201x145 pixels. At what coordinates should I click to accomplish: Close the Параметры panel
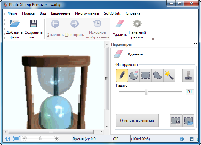click(195, 44)
